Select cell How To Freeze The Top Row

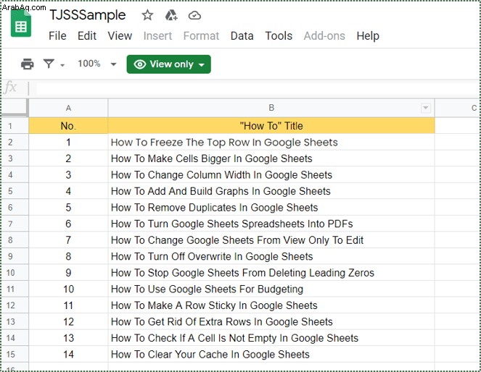point(271,142)
